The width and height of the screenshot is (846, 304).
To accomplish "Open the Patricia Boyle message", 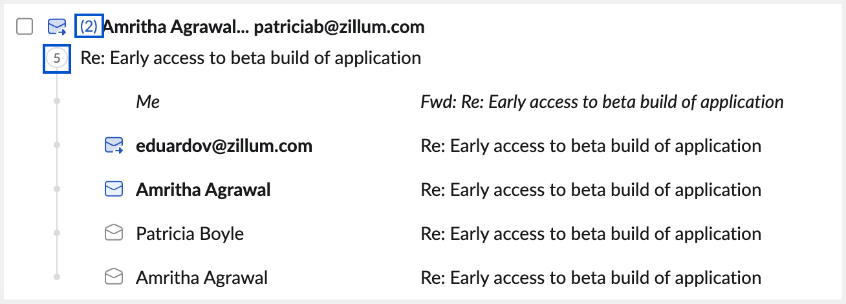I will coord(190,233).
